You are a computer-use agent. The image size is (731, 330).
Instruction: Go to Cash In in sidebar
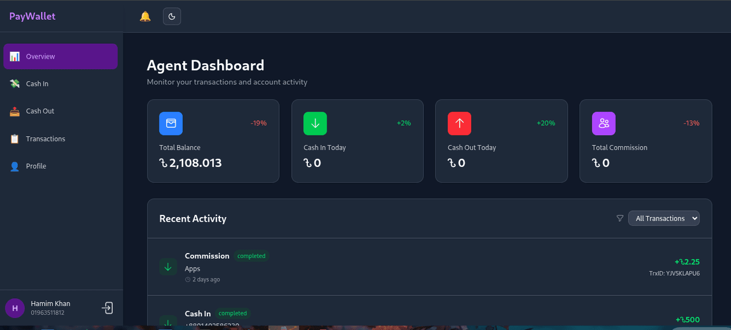click(37, 84)
